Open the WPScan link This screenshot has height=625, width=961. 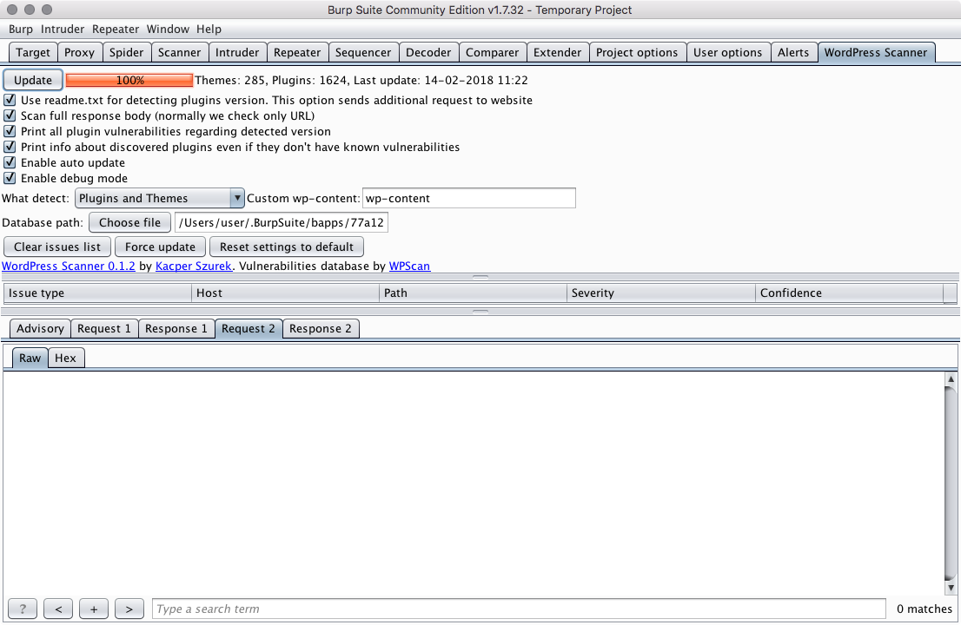click(x=409, y=266)
